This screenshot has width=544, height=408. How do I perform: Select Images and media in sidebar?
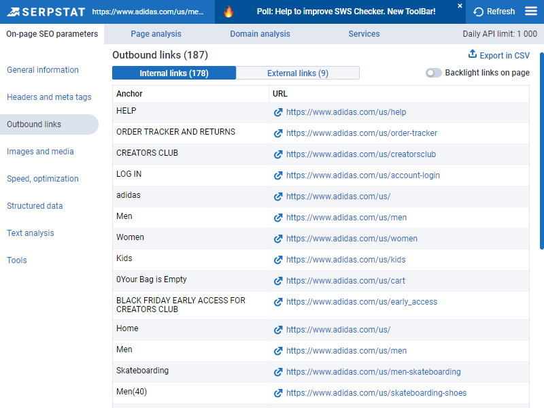pos(40,152)
